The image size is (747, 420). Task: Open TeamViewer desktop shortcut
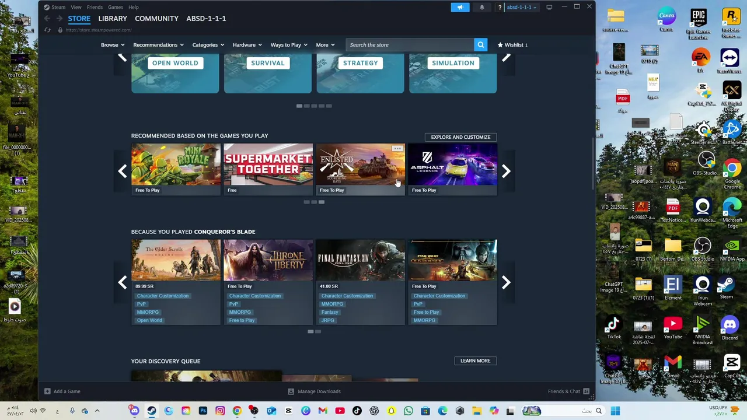point(729,61)
